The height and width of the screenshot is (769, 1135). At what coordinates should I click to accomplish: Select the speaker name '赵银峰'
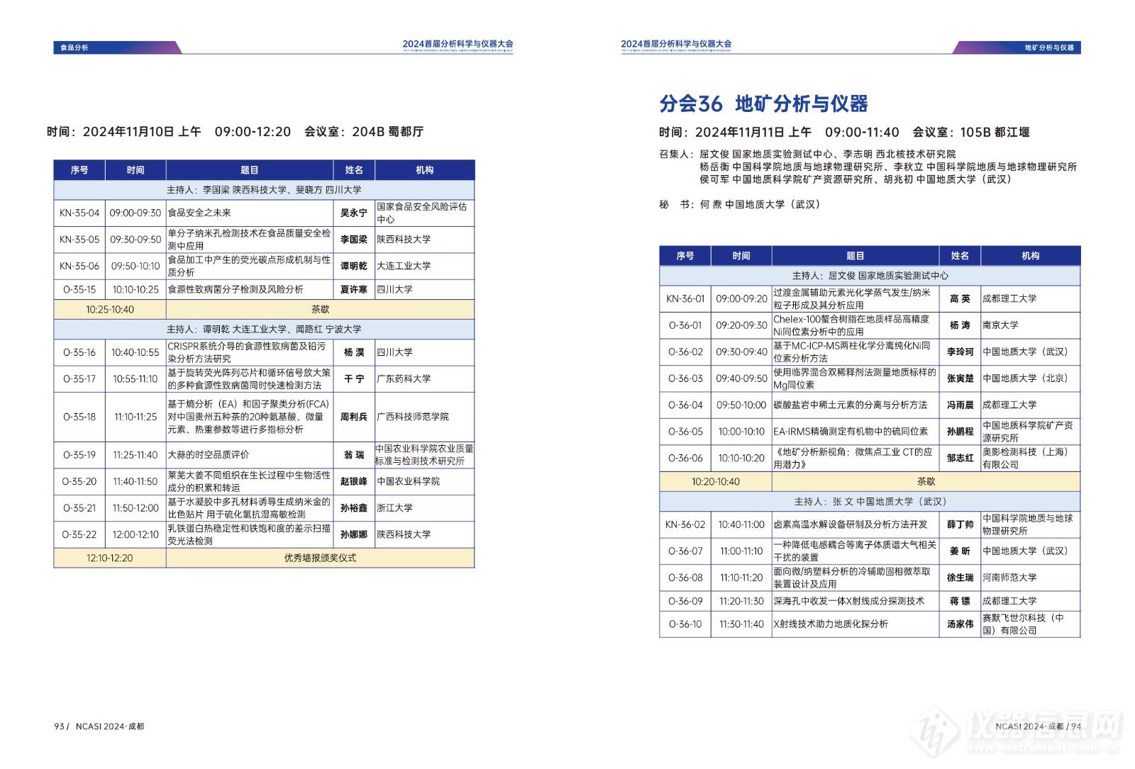tap(353, 481)
